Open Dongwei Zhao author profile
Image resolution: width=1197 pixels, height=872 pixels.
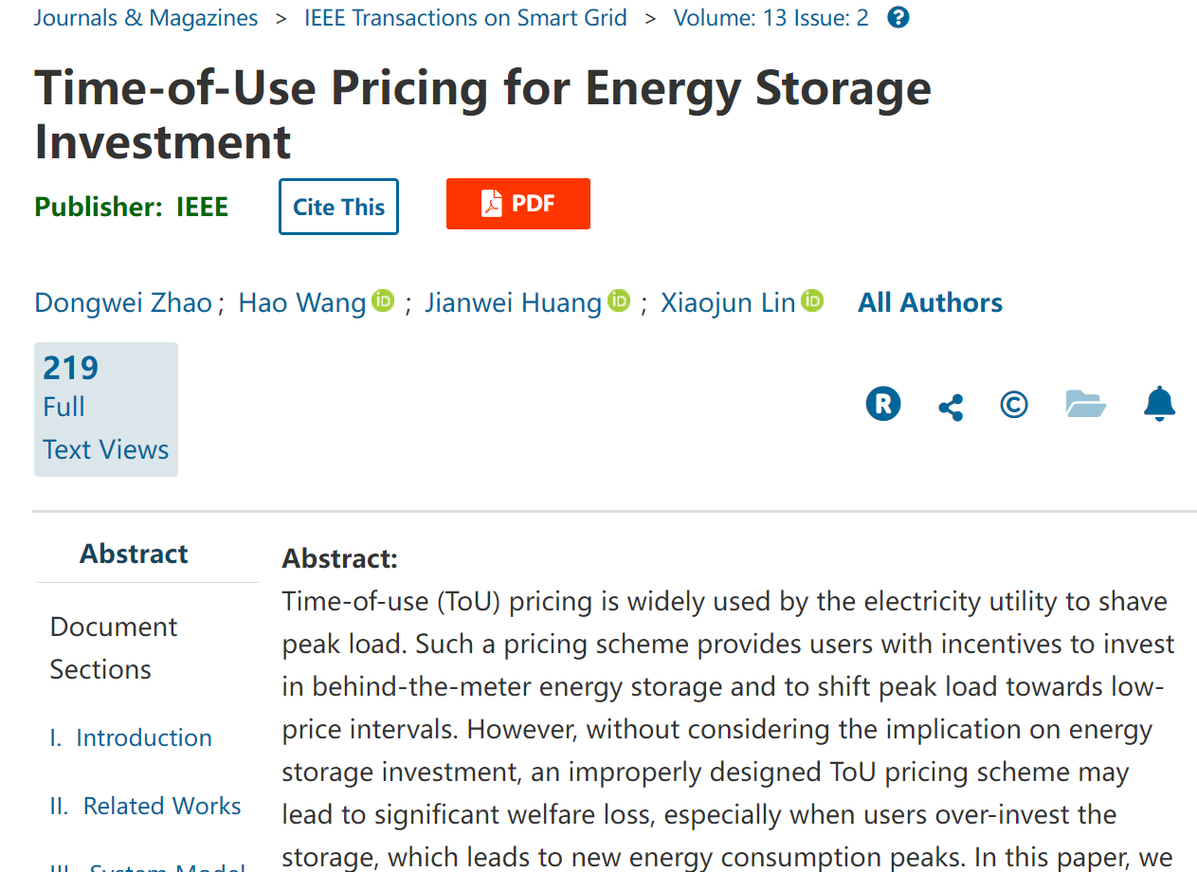[123, 302]
